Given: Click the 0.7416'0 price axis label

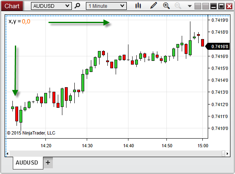Looking at the screenshot, I should pos(220,56).
